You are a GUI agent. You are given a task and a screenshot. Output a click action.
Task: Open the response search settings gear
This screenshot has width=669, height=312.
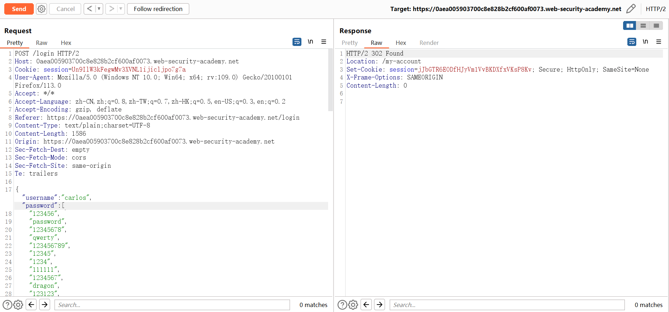point(353,305)
